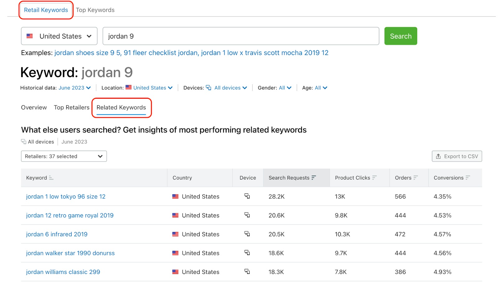Click the green Search button
498x282 pixels.
tap(401, 36)
